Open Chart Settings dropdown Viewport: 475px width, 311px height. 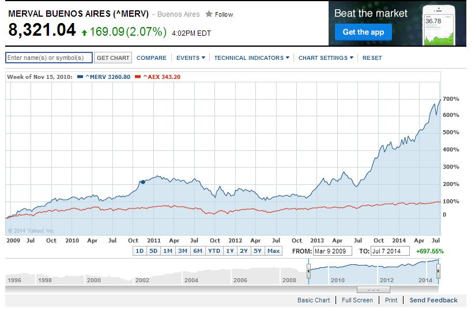[326, 58]
